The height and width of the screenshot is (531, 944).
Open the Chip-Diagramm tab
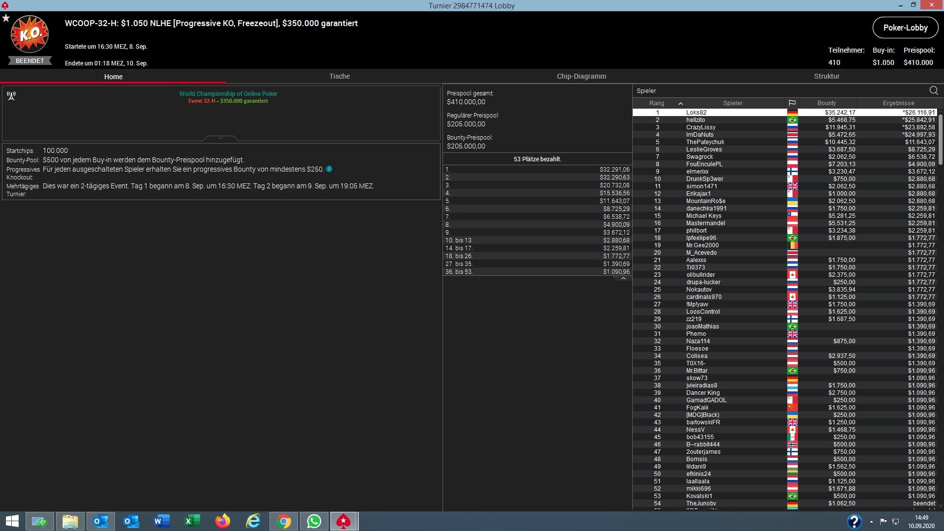pyautogui.click(x=581, y=76)
